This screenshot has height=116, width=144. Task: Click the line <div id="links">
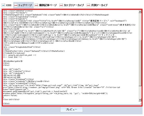(x=12, y=69)
